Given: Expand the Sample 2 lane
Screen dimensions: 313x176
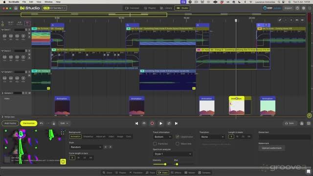Looking at the screenshot, I should [x=2, y=93].
